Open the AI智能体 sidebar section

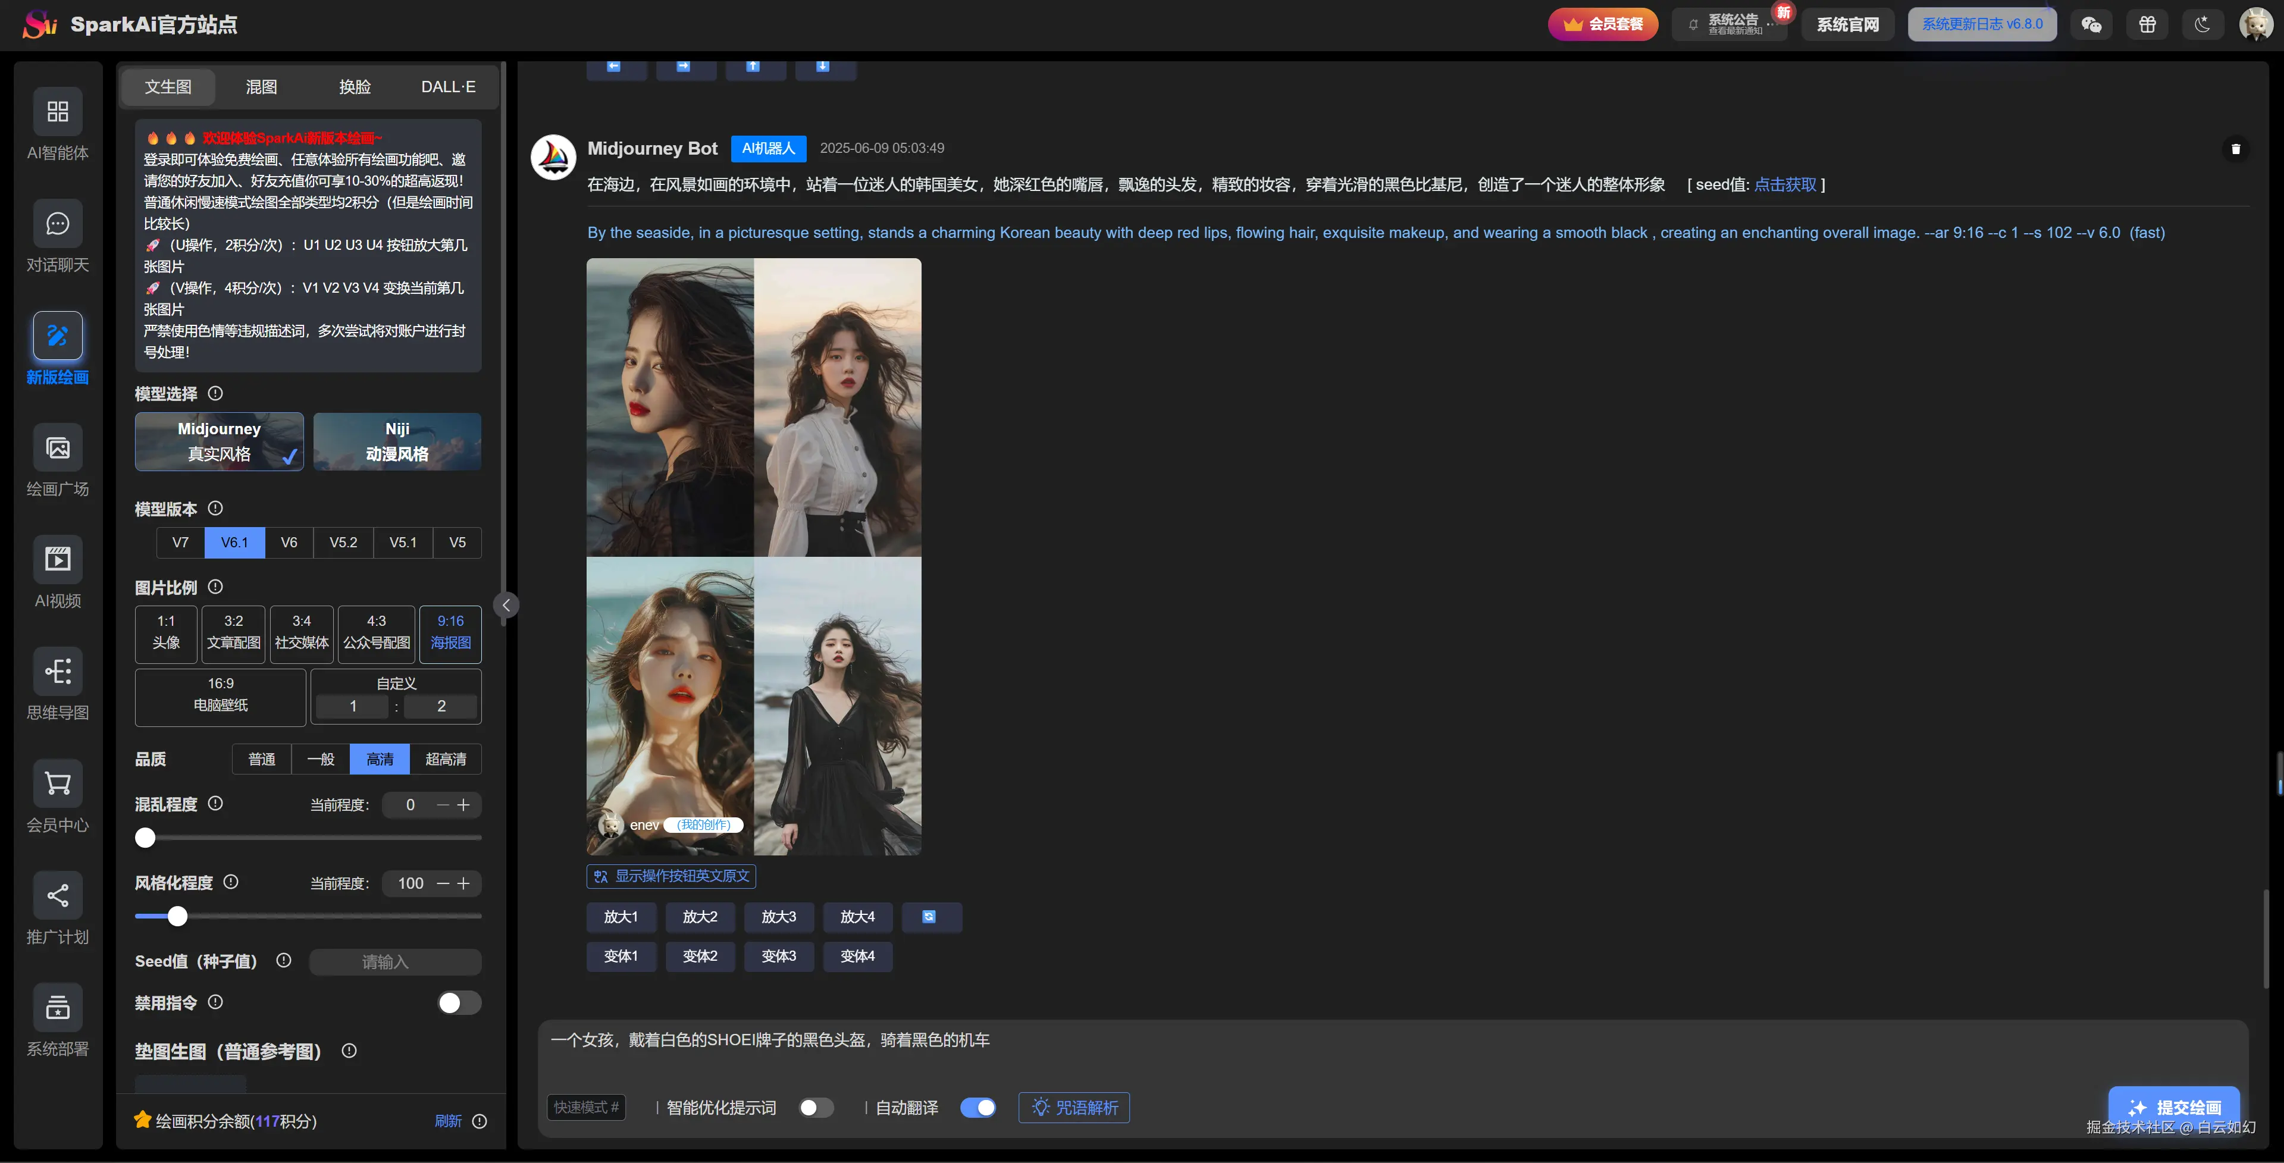[x=57, y=124]
